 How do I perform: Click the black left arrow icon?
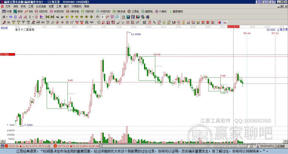click(x=57, y=17)
